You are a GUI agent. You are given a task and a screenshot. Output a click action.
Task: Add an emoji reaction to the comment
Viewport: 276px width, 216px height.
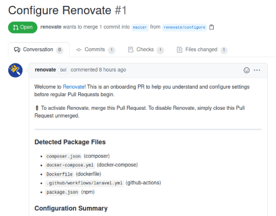[x=247, y=70]
